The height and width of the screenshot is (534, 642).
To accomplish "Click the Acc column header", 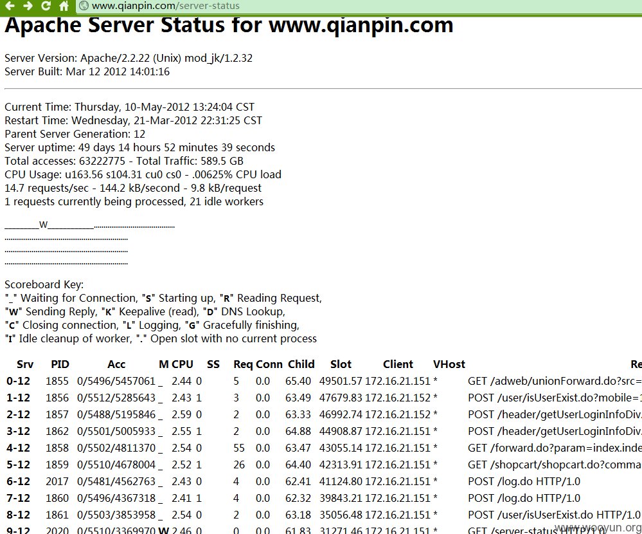I will click(x=116, y=364).
